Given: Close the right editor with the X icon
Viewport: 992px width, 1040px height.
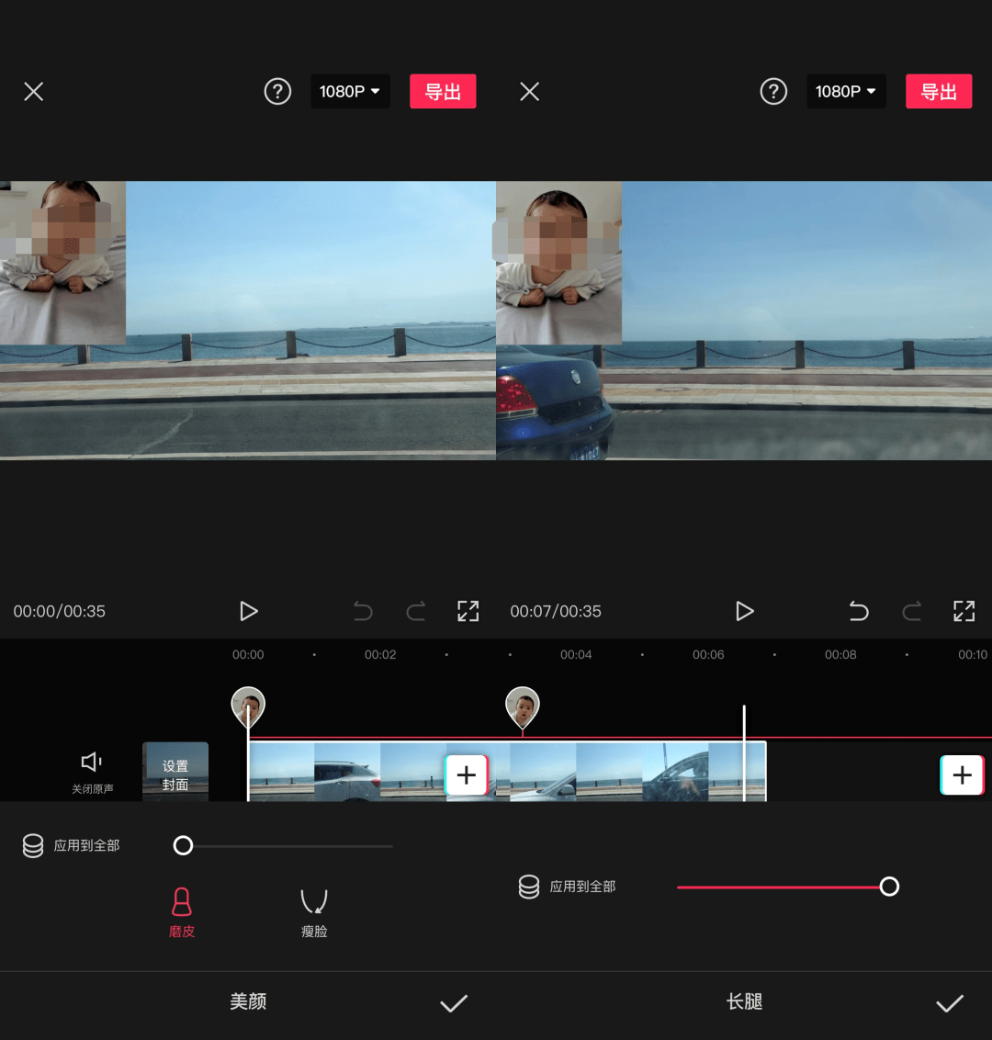Looking at the screenshot, I should tap(529, 92).
